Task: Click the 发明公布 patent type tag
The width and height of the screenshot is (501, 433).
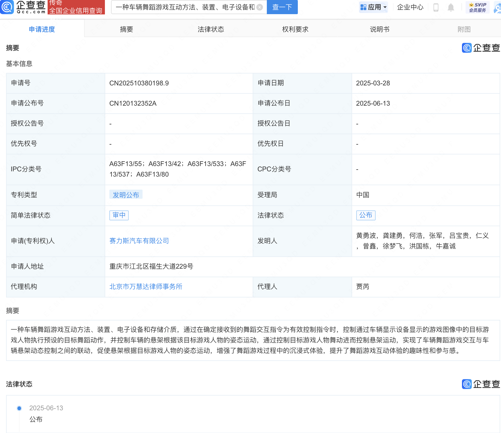Action: (126, 195)
